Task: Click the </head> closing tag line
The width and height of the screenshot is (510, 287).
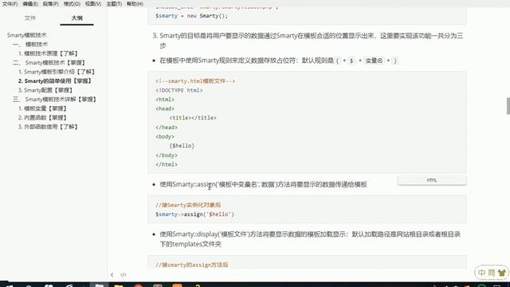Action: [167, 128]
